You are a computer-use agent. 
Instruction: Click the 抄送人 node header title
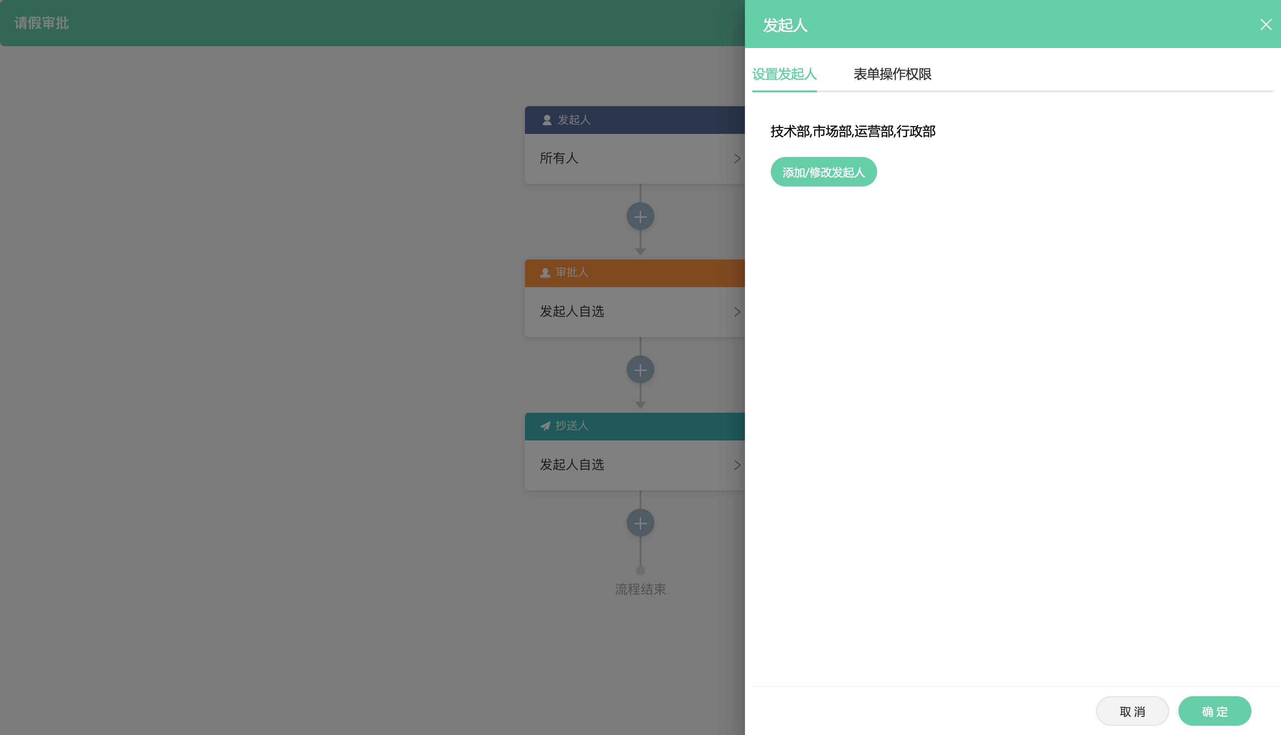572,426
